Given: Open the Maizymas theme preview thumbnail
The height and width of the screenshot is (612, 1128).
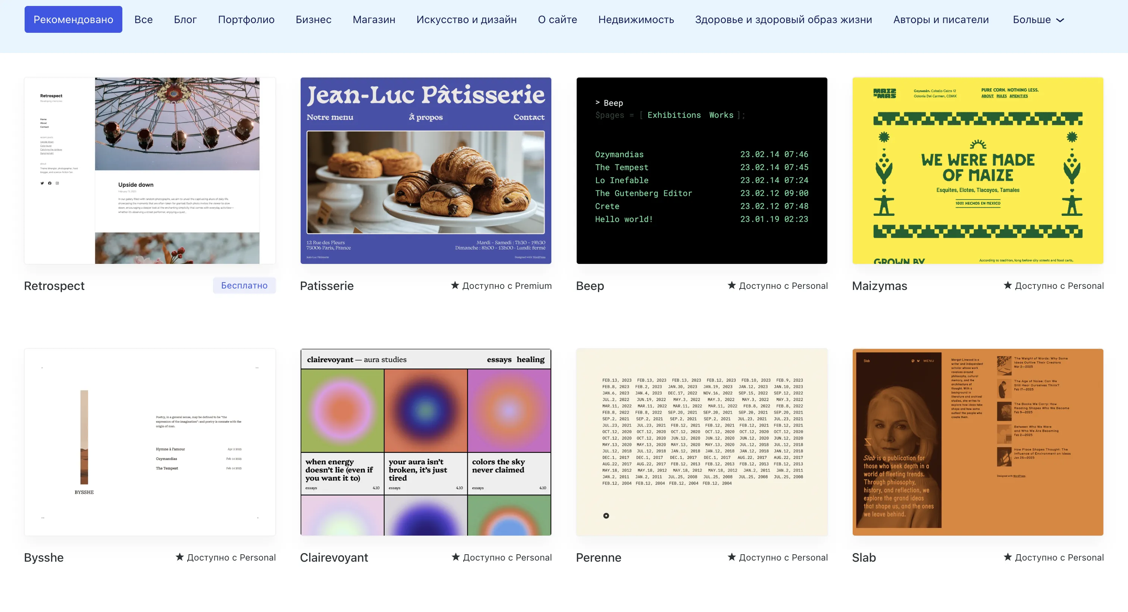Looking at the screenshot, I should point(978,171).
